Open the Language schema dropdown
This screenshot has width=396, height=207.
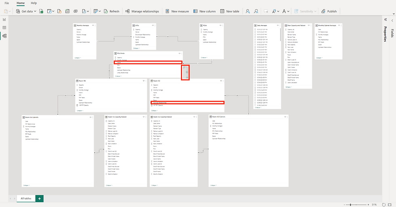coord(278,11)
